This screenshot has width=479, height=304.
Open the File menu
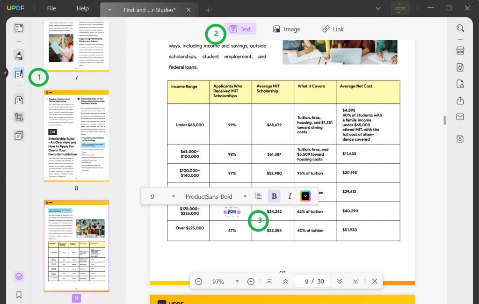[x=51, y=8]
